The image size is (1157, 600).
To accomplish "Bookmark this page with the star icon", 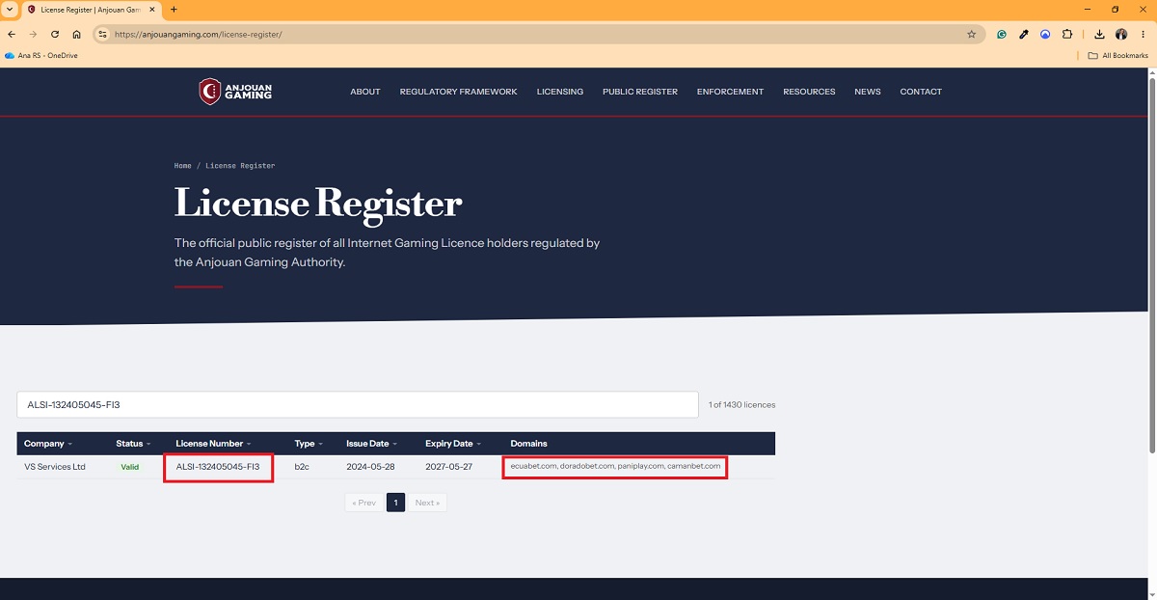I will (971, 34).
